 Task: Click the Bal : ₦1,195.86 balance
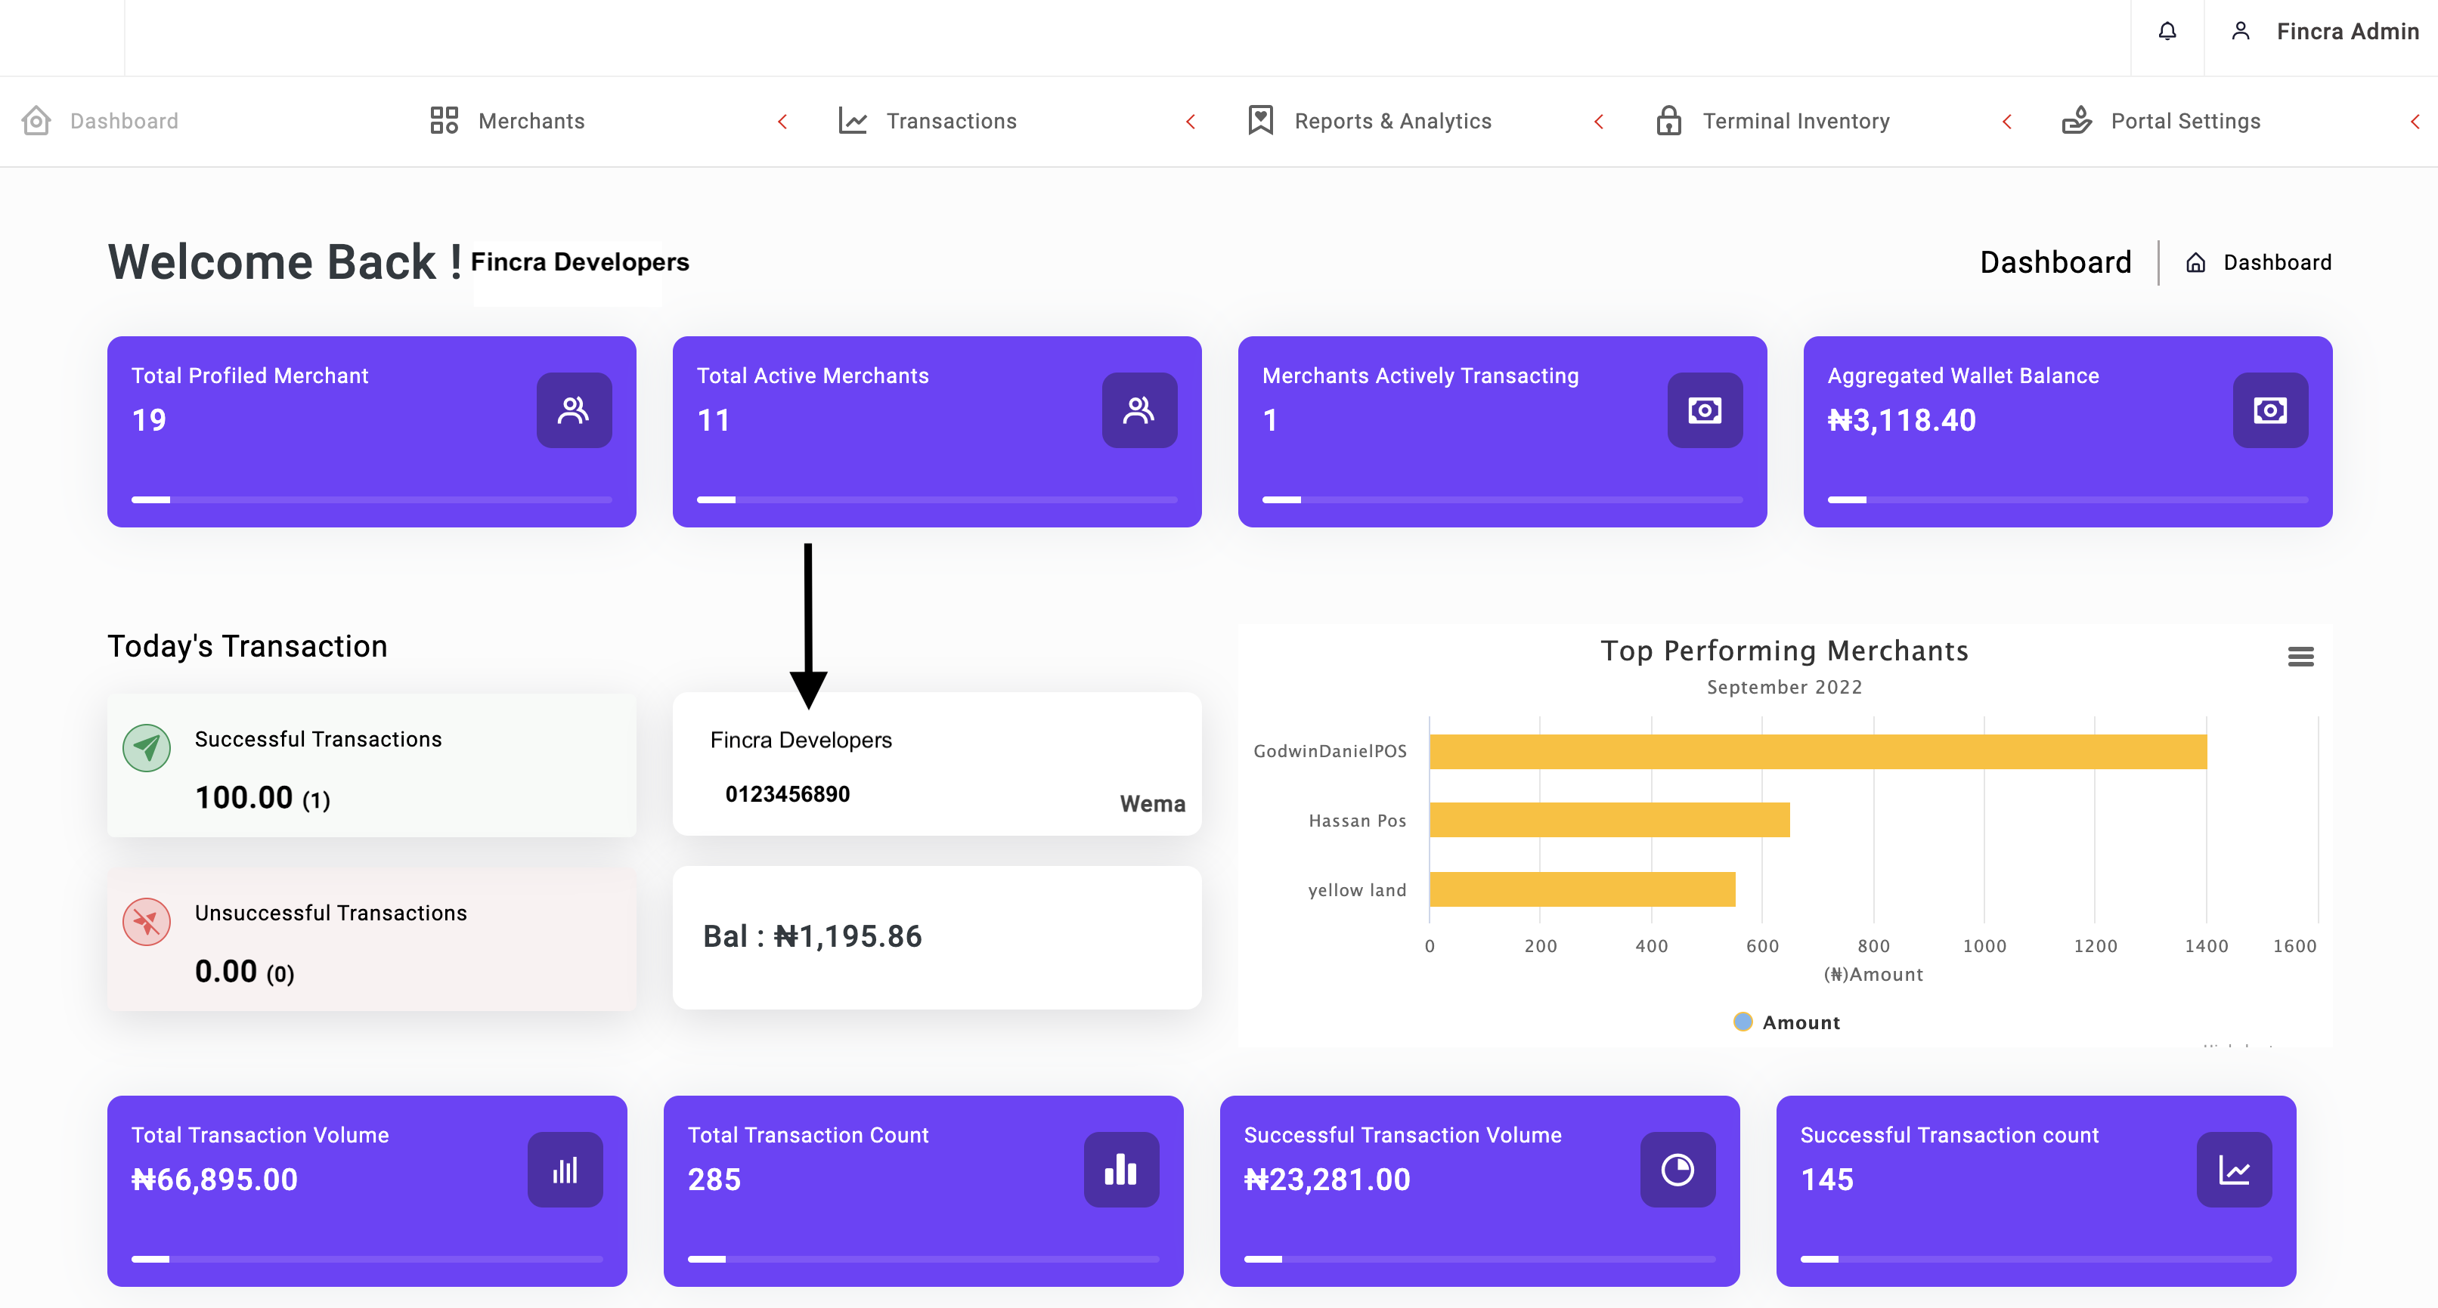click(812, 936)
